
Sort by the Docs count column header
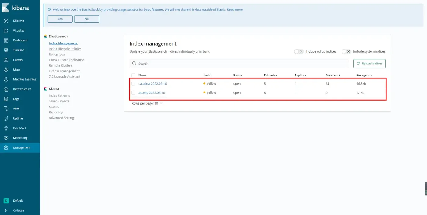pos(333,75)
